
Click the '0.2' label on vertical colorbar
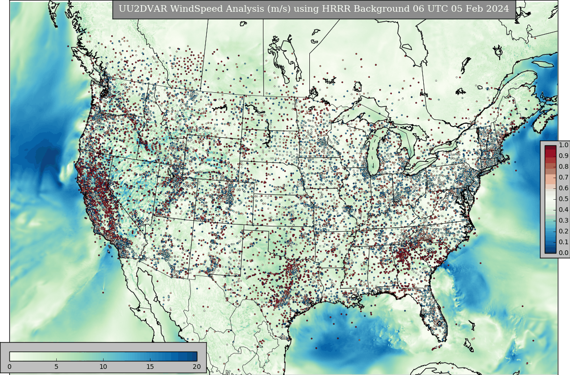click(x=563, y=232)
